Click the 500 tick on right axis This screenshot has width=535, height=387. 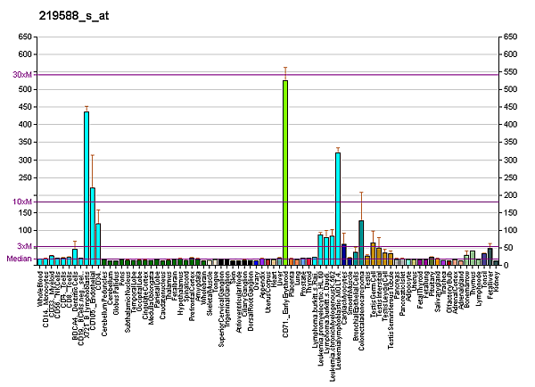(511, 89)
